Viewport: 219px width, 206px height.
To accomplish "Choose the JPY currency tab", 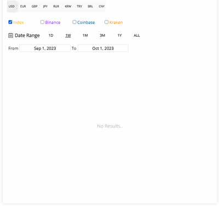I will point(45,7).
